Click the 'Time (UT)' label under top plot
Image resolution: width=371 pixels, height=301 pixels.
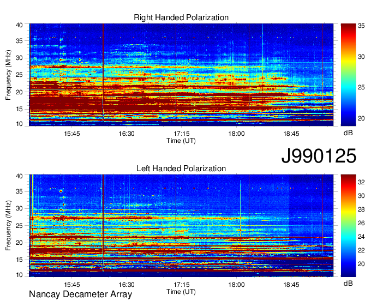(x=181, y=141)
